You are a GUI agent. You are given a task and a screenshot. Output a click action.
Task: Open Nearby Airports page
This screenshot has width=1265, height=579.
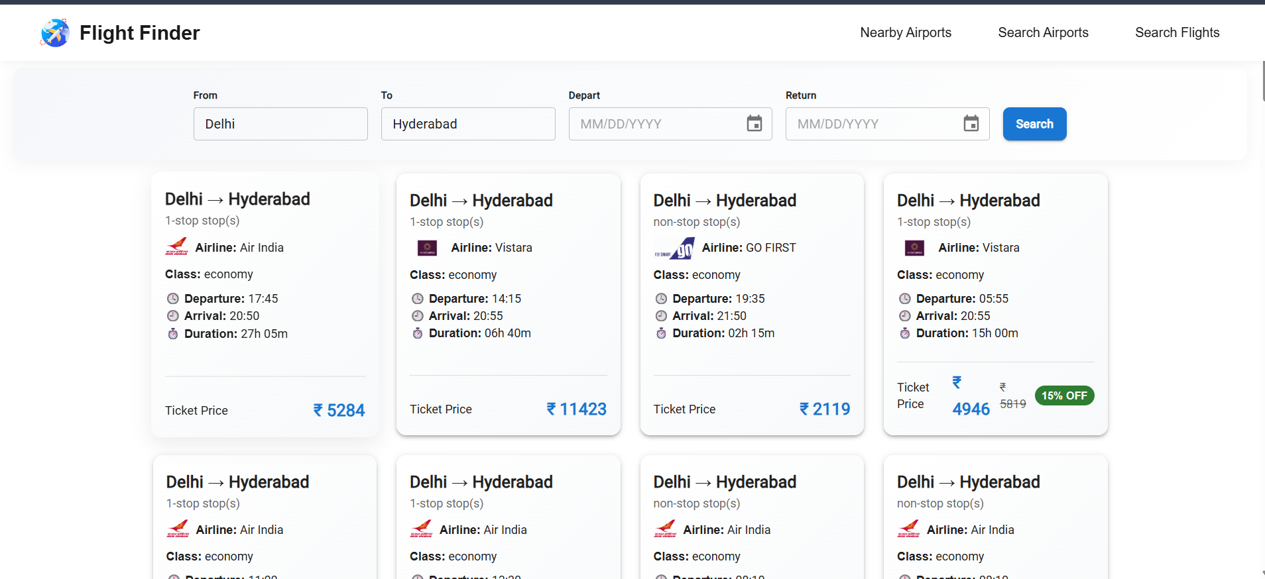click(905, 32)
